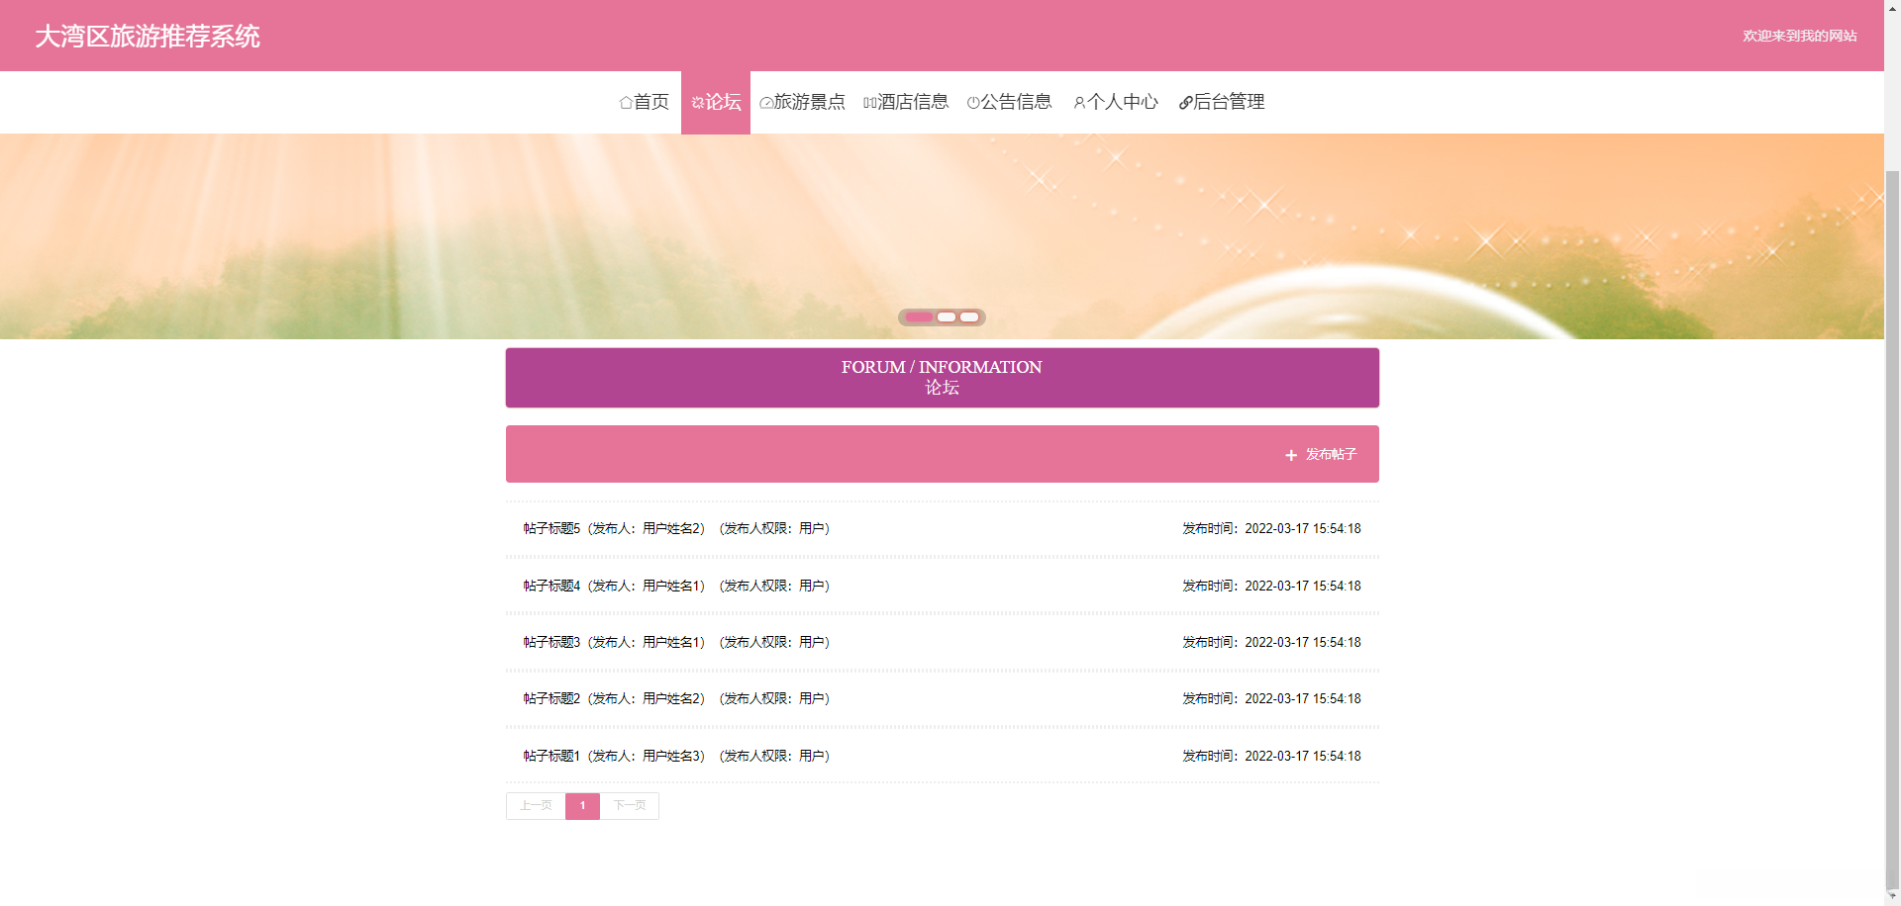This screenshot has height=906, width=1901.
Task: Open the 旅游景点 navigation tab
Action: coord(802,102)
